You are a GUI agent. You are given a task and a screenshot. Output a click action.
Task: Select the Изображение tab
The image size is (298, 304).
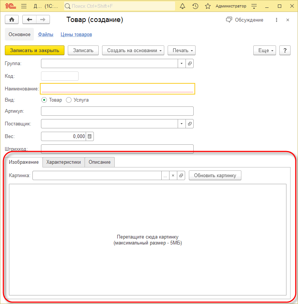tap(24, 162)
